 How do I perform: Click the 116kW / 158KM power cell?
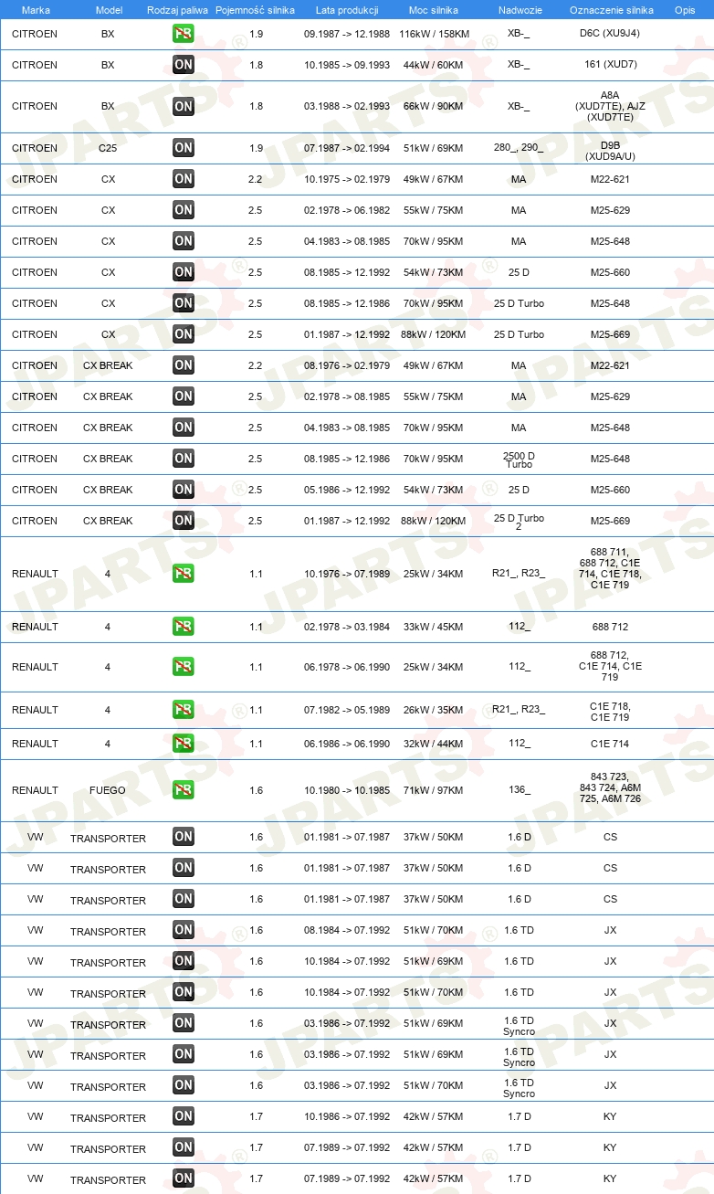(434, 34)
